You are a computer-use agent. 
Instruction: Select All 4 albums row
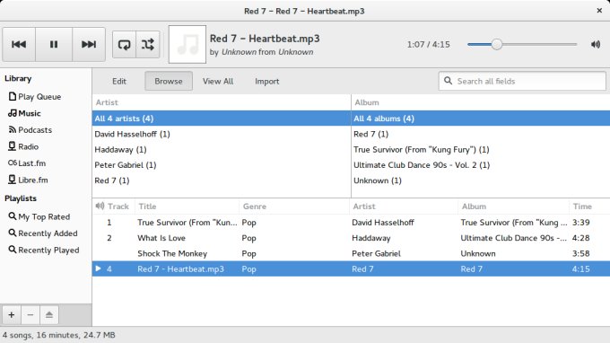(481, 119)
